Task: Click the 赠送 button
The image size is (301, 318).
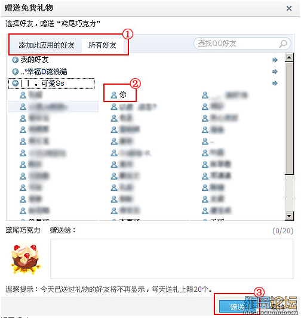Action: [x=236, y=307]
